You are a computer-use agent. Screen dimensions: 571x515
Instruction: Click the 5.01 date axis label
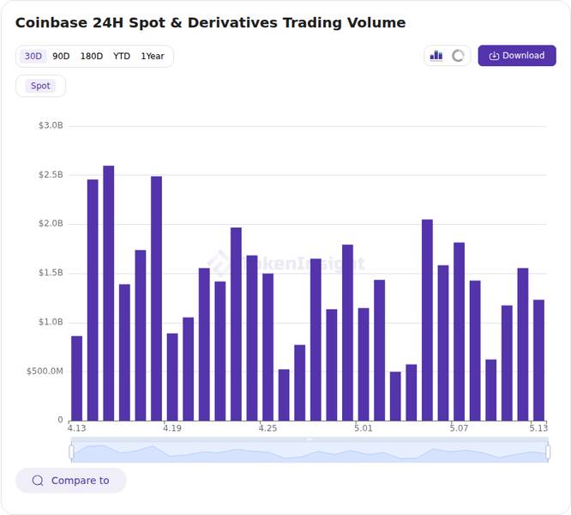tap(364, 428)
